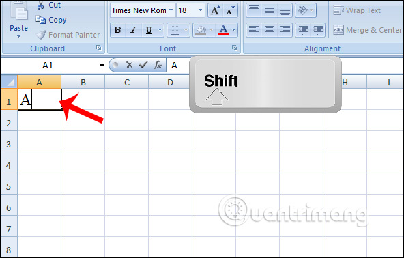Open the Borders dropdown arrow
Viewport: 404px width, 258px height.
tap(186, 30)
